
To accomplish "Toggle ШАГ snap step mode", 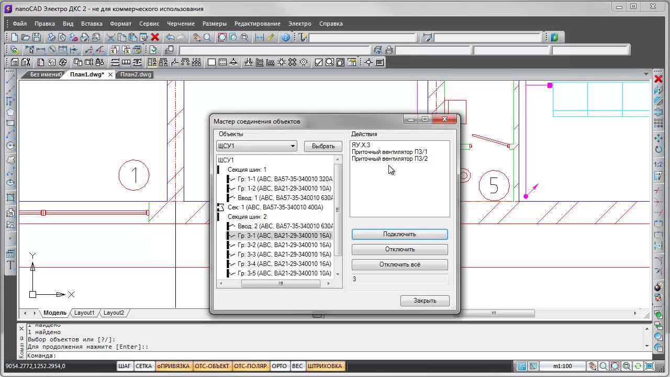I will (125, 366).
